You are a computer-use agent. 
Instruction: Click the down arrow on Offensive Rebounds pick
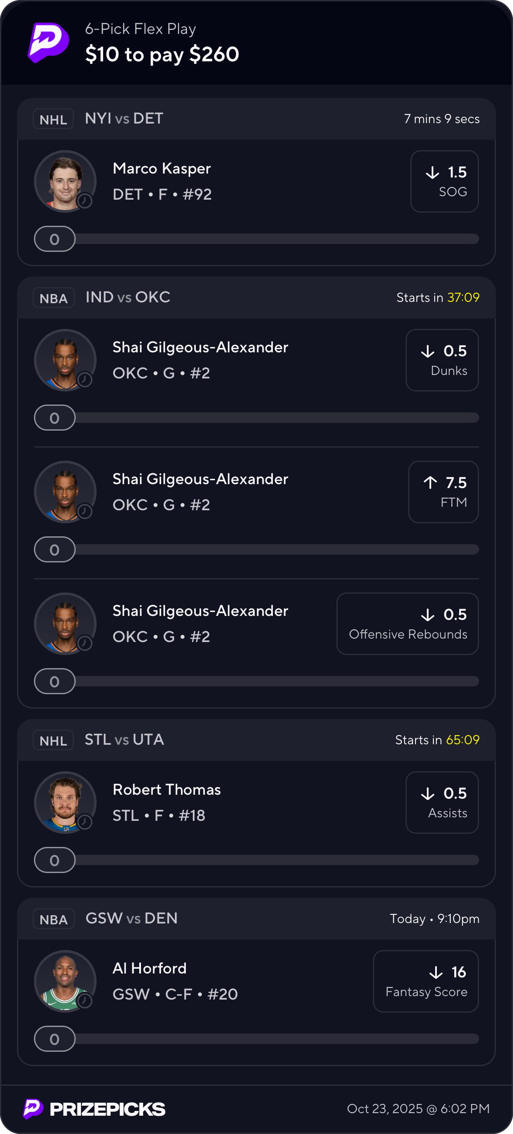[428, 615]
